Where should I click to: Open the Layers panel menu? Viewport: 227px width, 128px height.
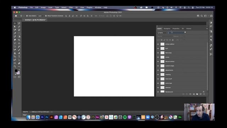(x=207, y=28)
